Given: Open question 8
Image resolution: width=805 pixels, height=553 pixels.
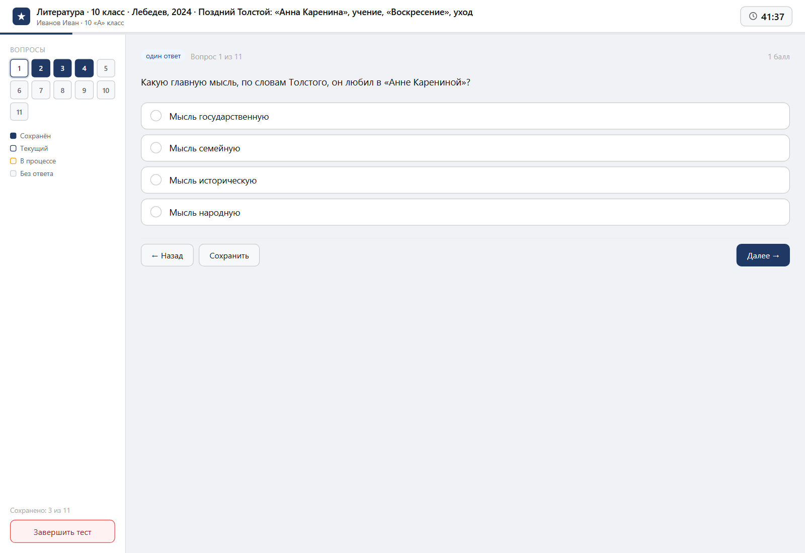Looking at the screenshot, I should point(62,90).
